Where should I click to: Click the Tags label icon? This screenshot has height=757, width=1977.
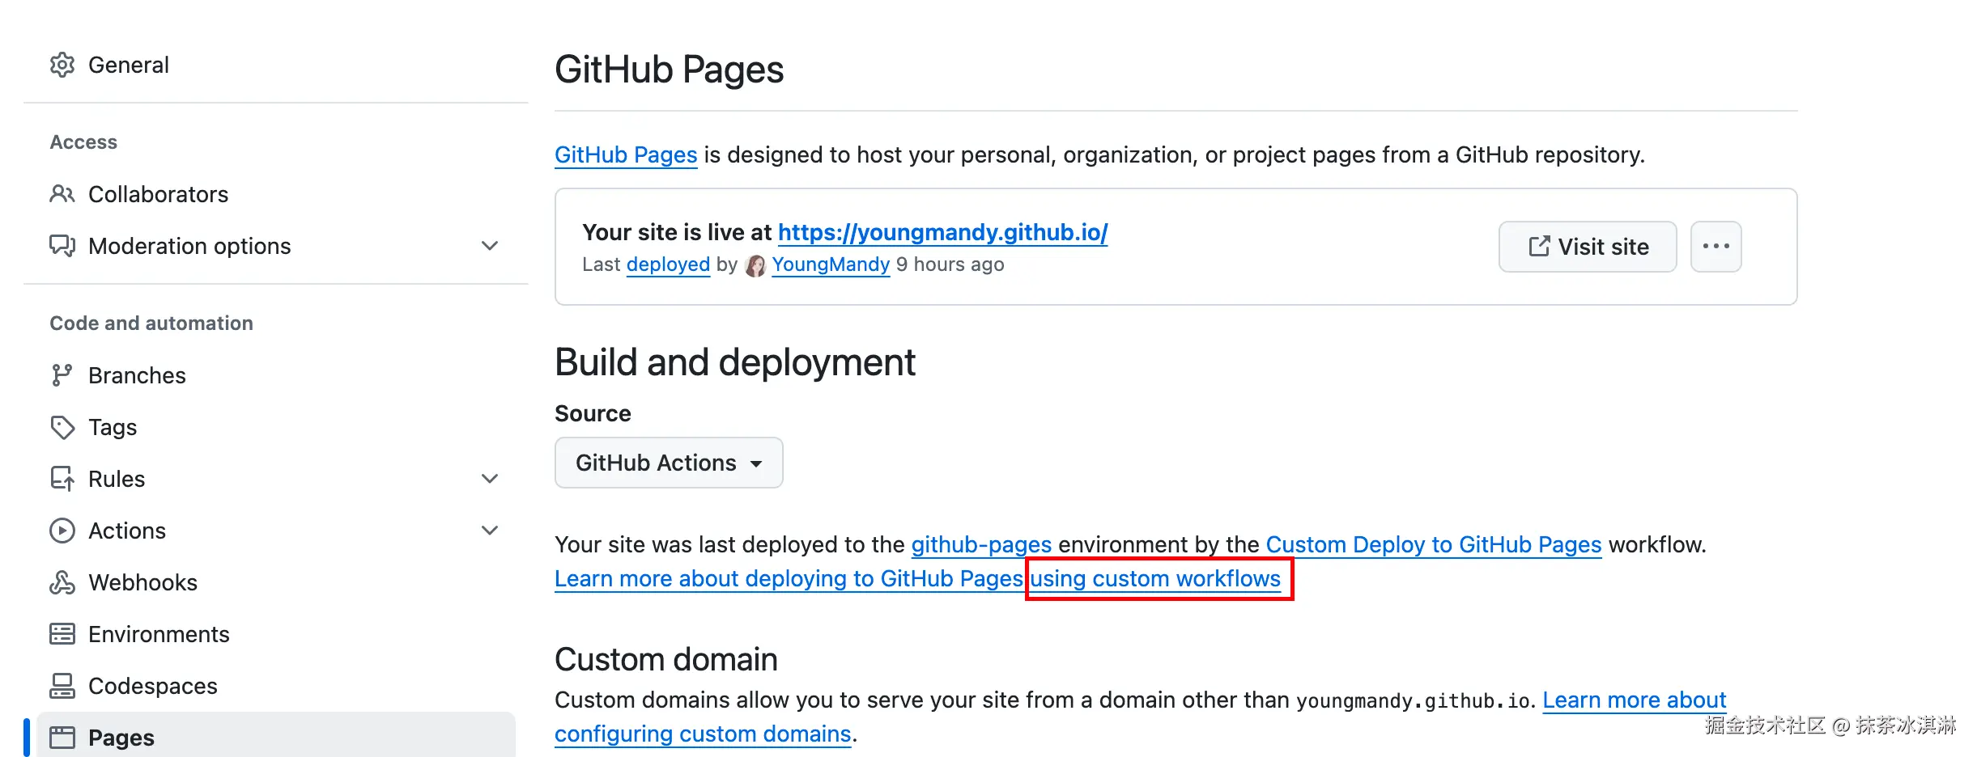62,427
